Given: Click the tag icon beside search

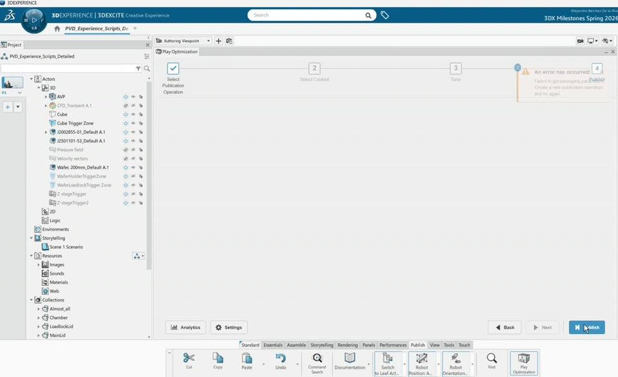Looking at the screenshot, I should 385,15.
